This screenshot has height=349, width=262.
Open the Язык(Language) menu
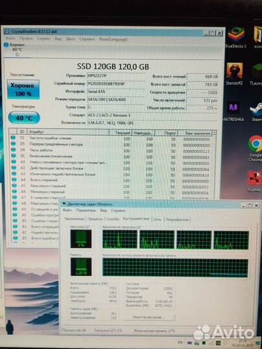[113, 39]
